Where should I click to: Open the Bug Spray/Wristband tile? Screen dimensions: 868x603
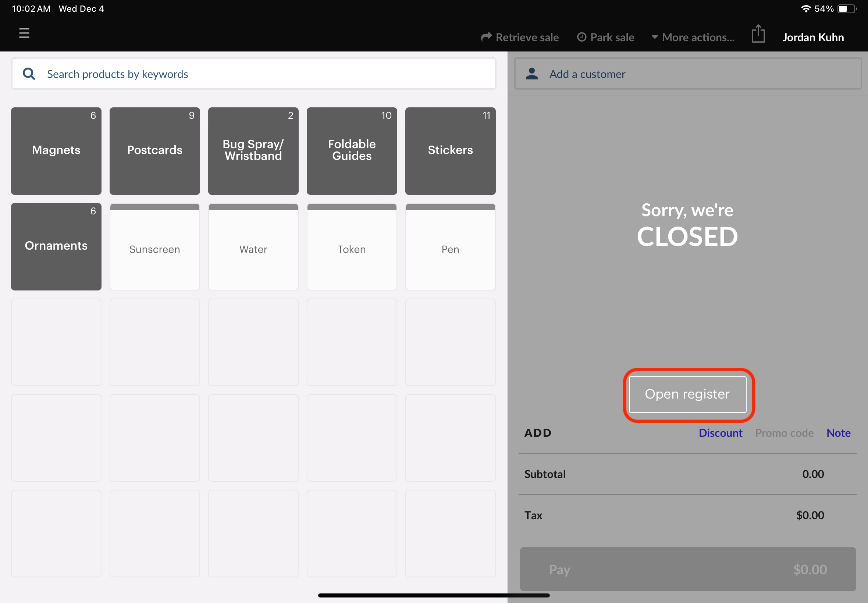click(x=253, y=151)
